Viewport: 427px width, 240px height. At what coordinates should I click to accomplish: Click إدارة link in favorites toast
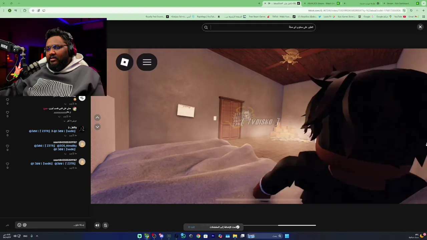coord(192,227)
